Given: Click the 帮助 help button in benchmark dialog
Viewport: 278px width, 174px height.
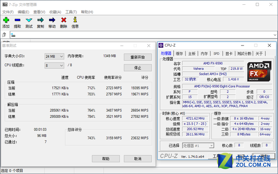Looking at the screenshot, I should (106, 159).
